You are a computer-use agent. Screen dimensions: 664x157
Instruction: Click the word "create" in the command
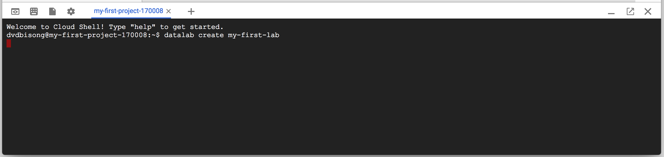coord(211,35)
